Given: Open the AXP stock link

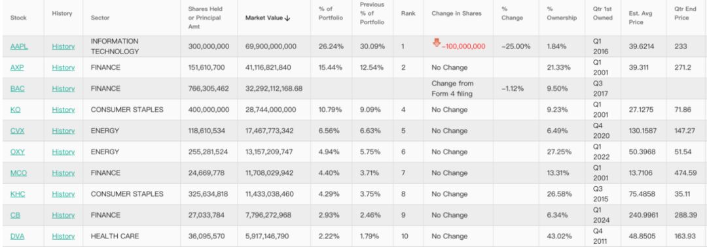Looking at the screenshot, I should [18, 67].
